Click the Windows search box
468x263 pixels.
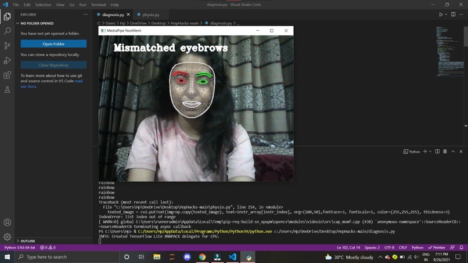67,257
